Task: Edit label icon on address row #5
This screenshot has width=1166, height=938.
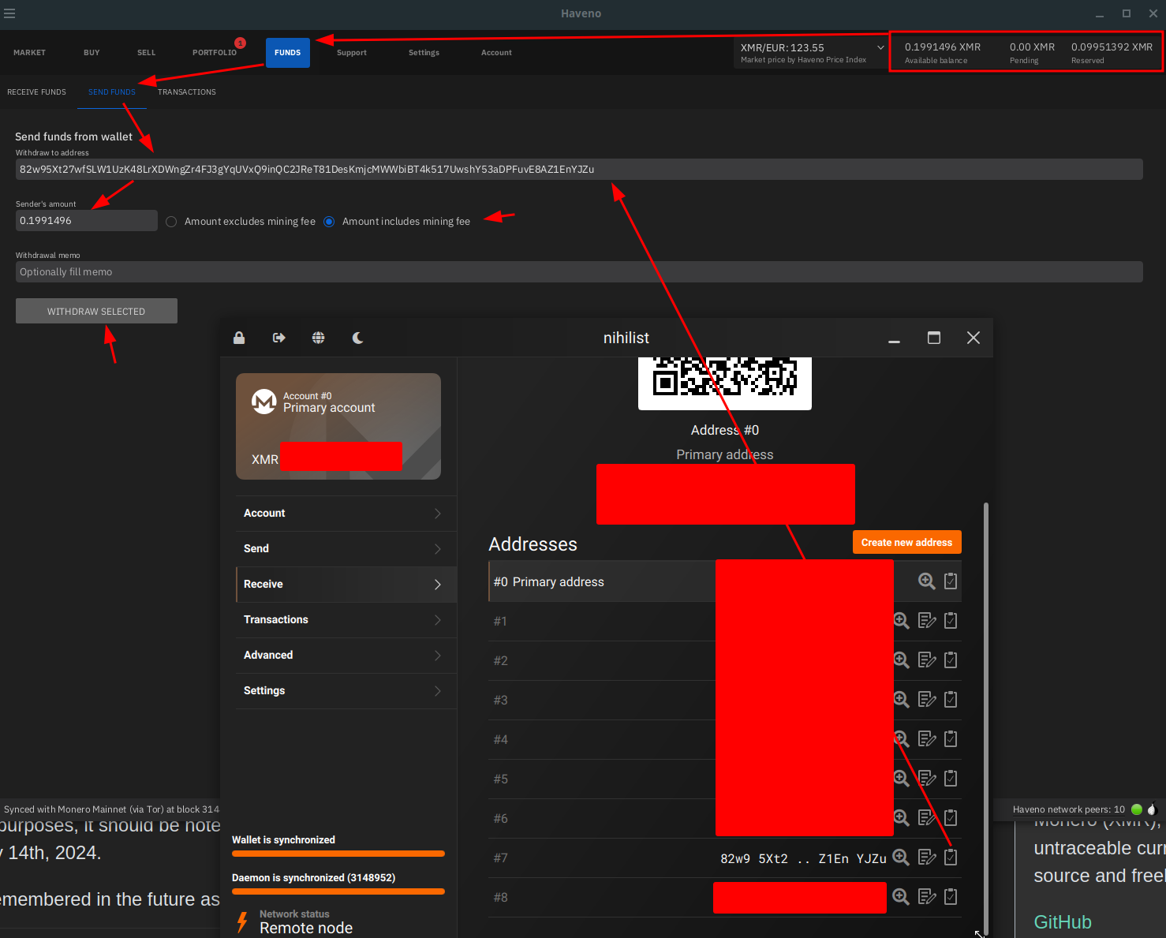Action: [927, 779]
